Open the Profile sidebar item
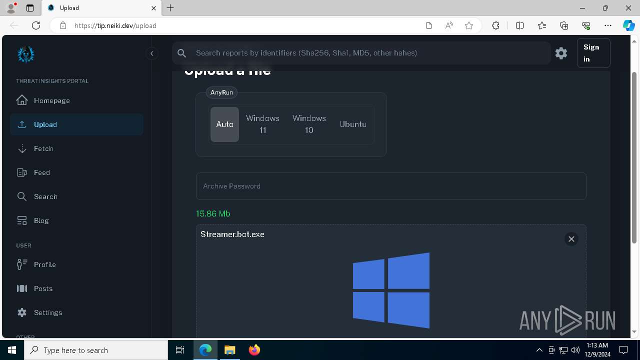Viewport: 640px width, 360px height. click(76, 264)
